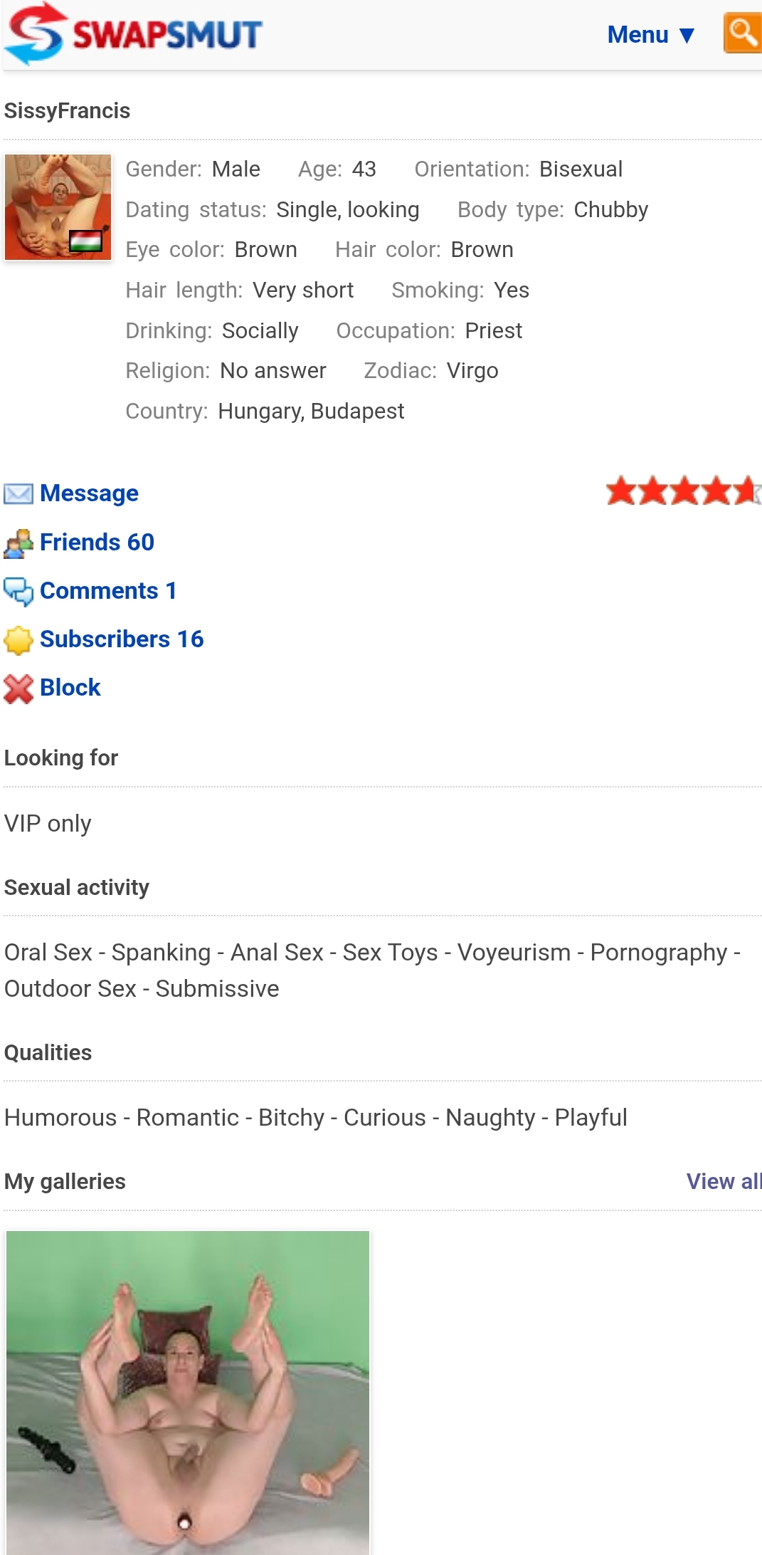This screenshot has width=762, height=1555.
Task: View the Comments 1 link
Action: (108, 591)
